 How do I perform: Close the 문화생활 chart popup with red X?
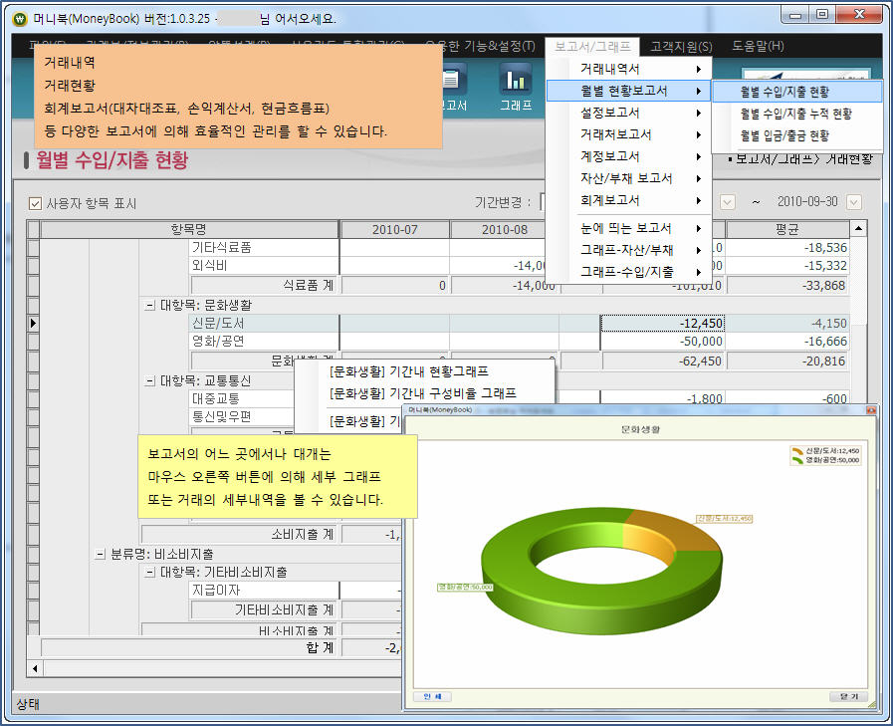tap(871, 409)
